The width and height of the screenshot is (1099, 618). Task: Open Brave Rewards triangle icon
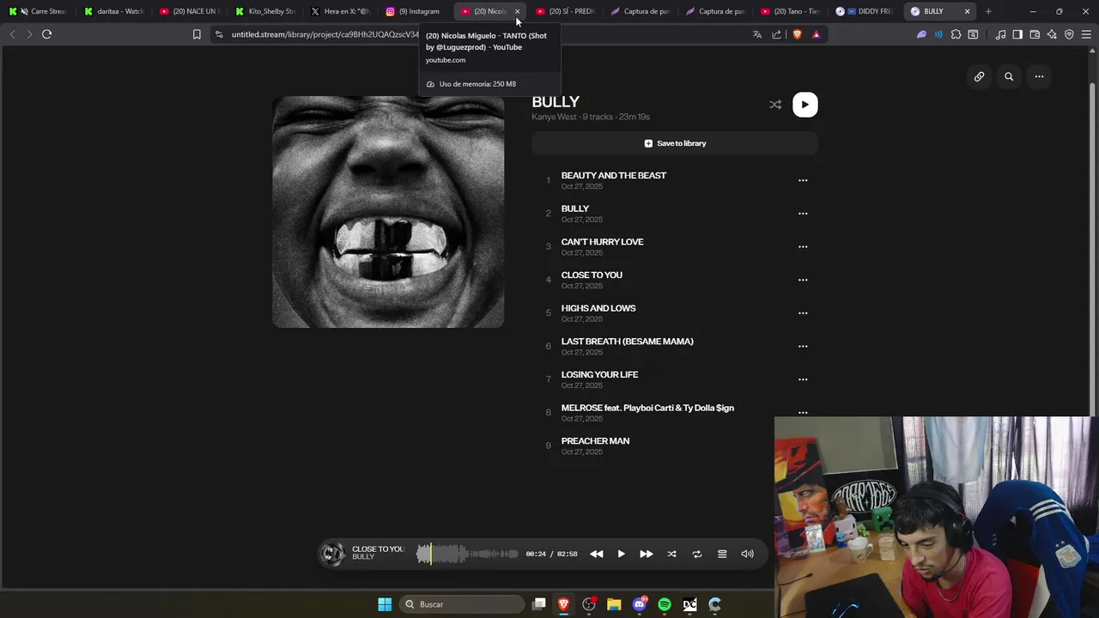click(x=816, y=34)
